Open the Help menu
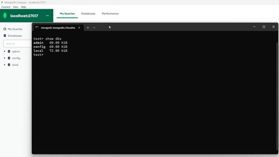 (x=23, y=7)
